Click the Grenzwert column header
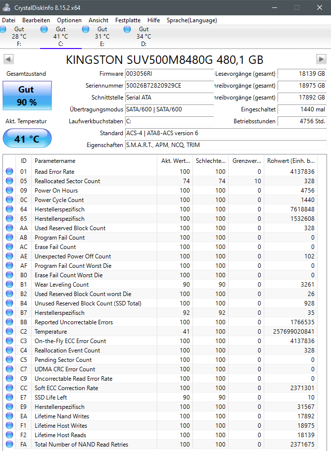Screen dimensions: 331x451 tap(246, 161)
